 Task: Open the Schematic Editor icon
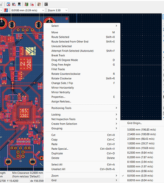(39, 4)
